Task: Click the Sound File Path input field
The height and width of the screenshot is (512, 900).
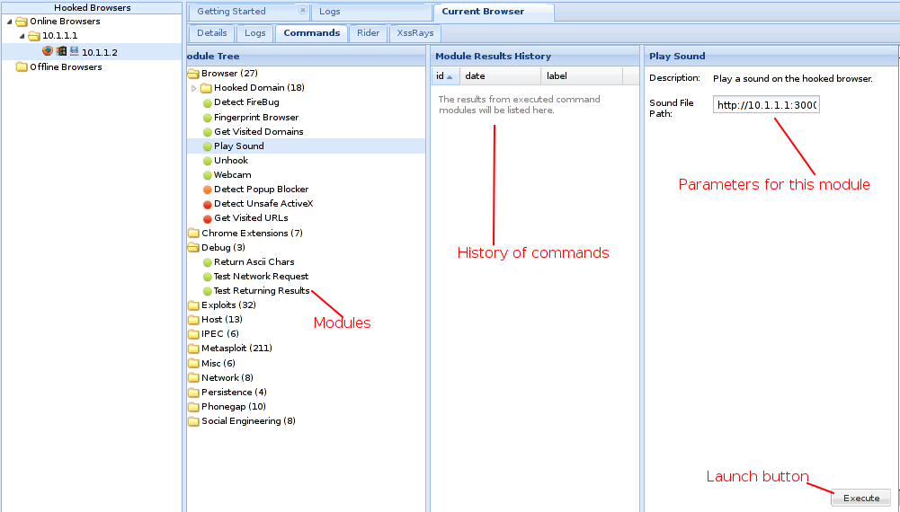Action: coord(766,105)
